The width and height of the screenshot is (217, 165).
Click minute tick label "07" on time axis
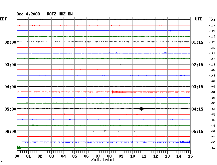tap(98, 156)
